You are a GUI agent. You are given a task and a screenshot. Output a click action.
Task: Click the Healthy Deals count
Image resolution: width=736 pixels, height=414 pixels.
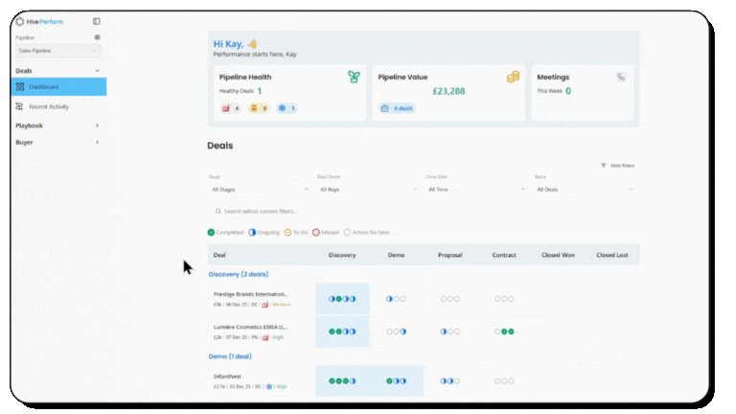pyautogui.click(x=260, y=91)
